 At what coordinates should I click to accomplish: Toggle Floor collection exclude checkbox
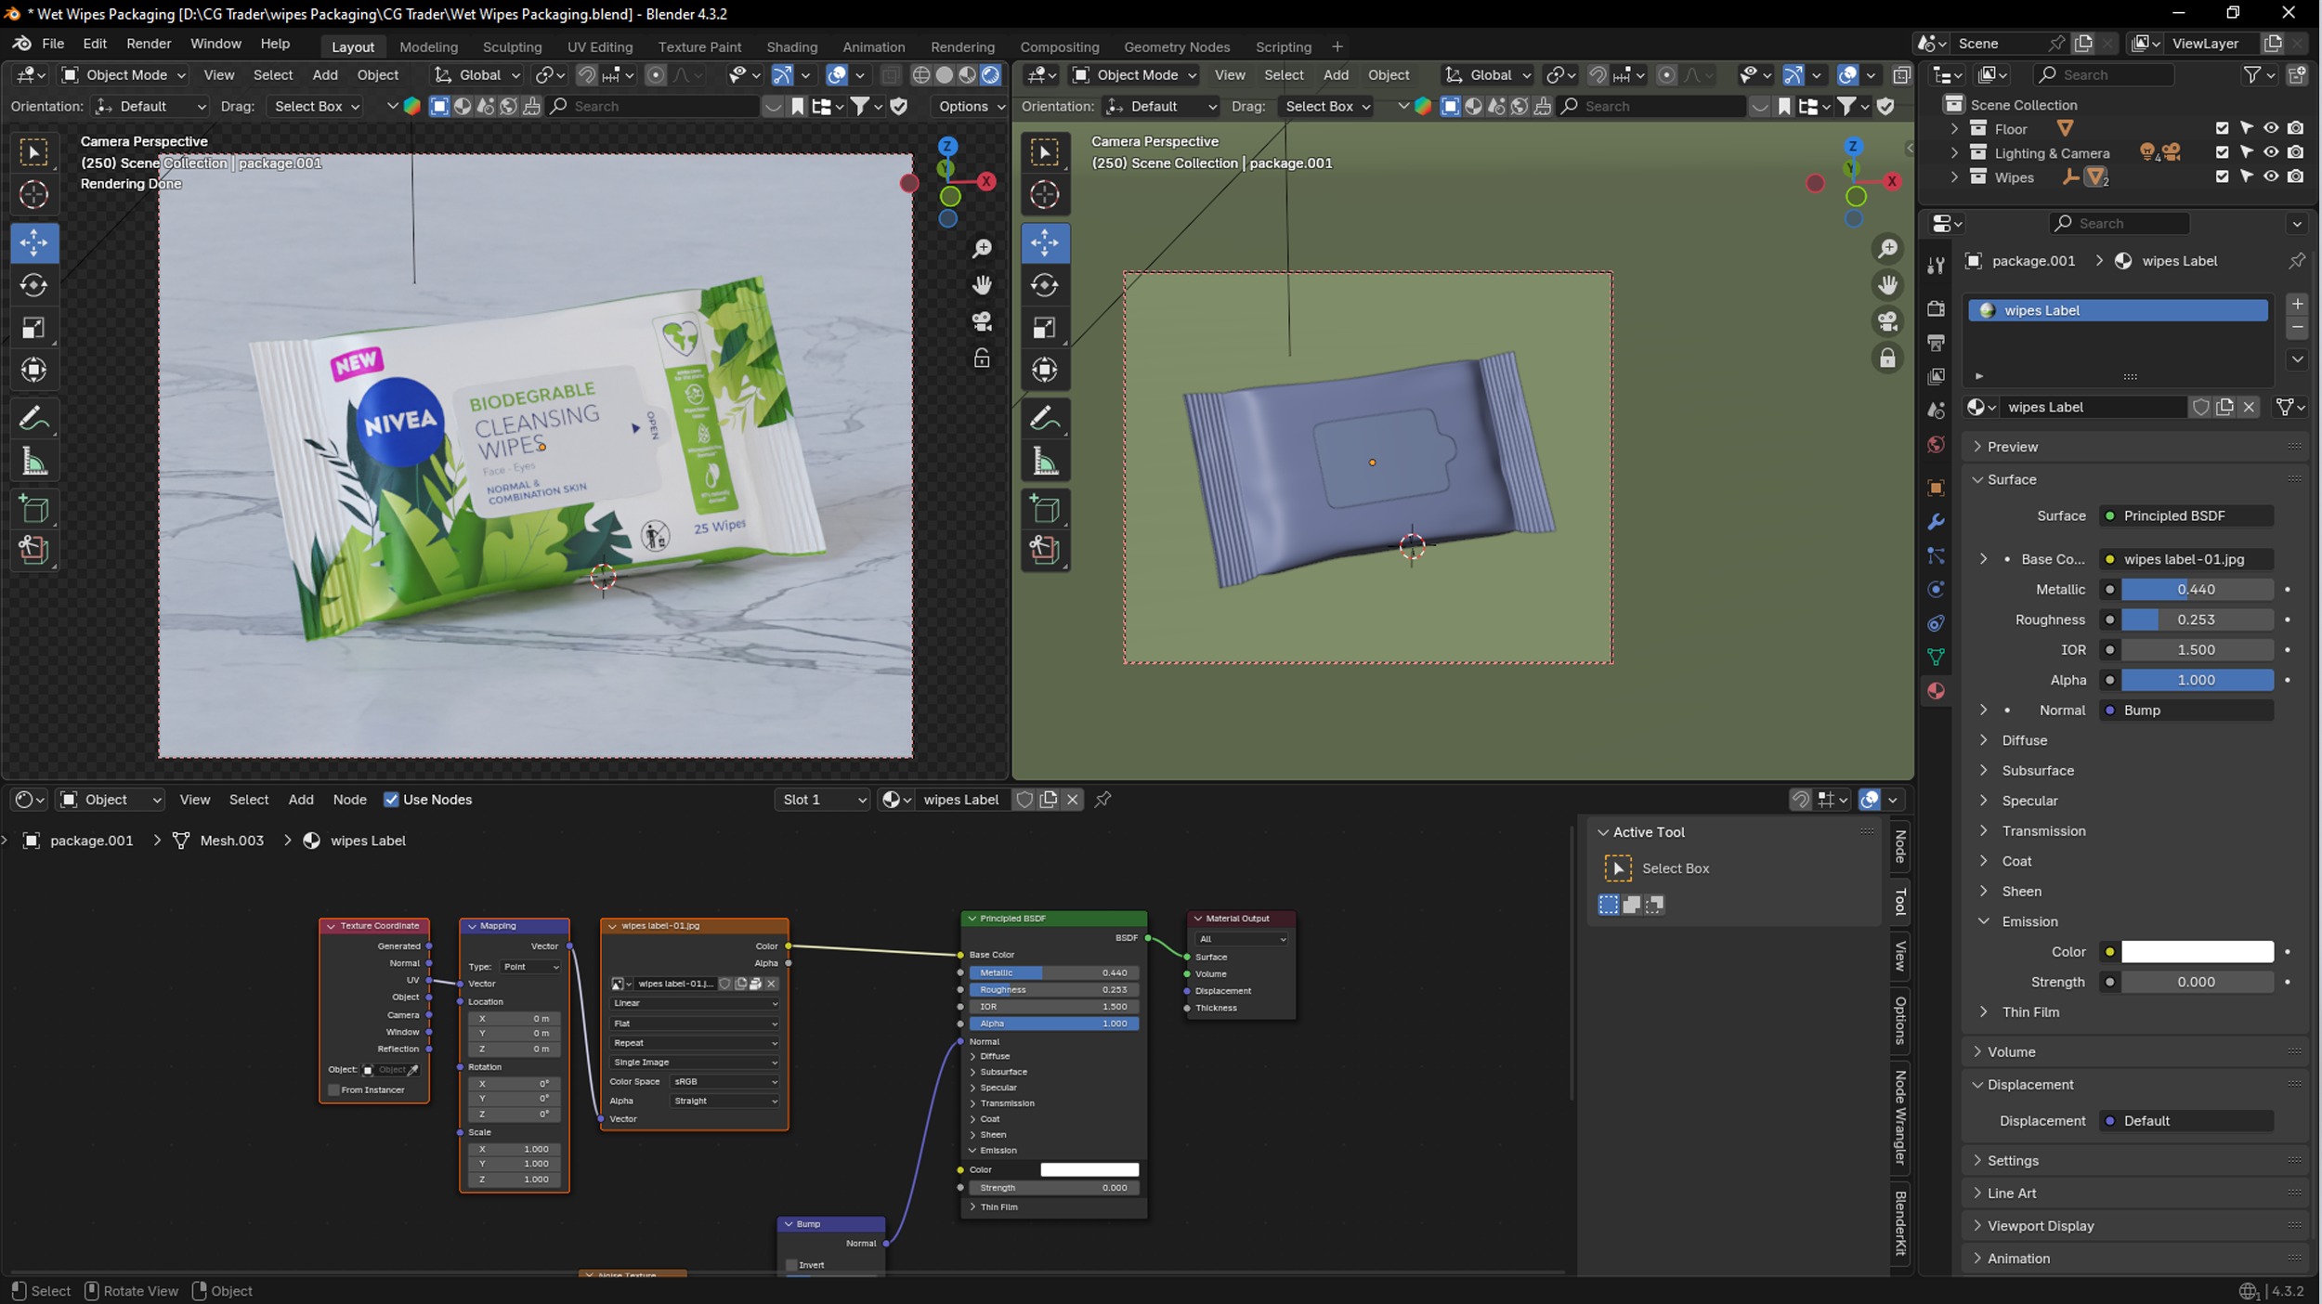[2222, 128]
